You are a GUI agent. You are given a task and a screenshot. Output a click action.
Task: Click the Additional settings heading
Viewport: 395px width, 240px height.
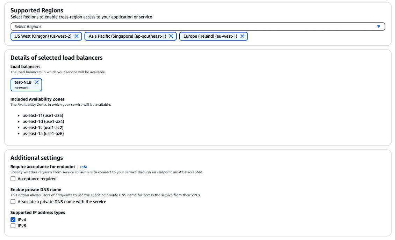37,158
